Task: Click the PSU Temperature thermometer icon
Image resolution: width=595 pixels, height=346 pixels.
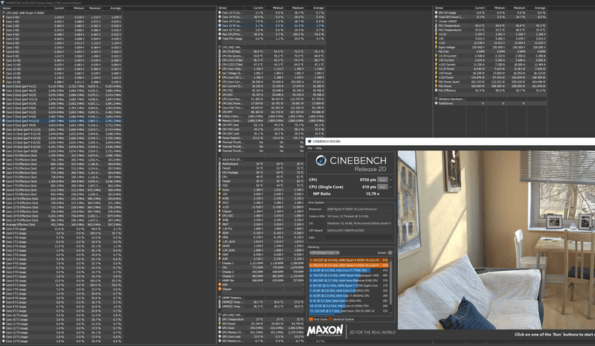Action: point(436,25)
